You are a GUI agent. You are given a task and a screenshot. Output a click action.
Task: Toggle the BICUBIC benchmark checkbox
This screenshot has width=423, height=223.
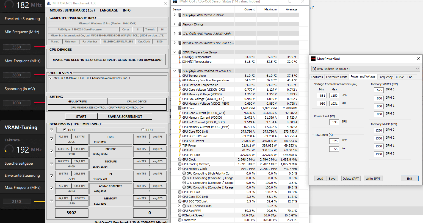click(x=51, y=151)
